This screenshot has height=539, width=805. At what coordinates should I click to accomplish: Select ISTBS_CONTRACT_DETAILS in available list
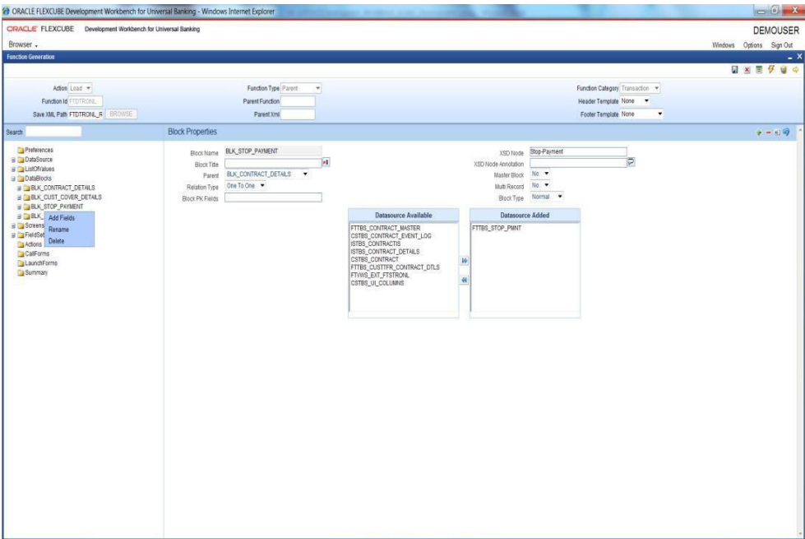coord(385,252)
